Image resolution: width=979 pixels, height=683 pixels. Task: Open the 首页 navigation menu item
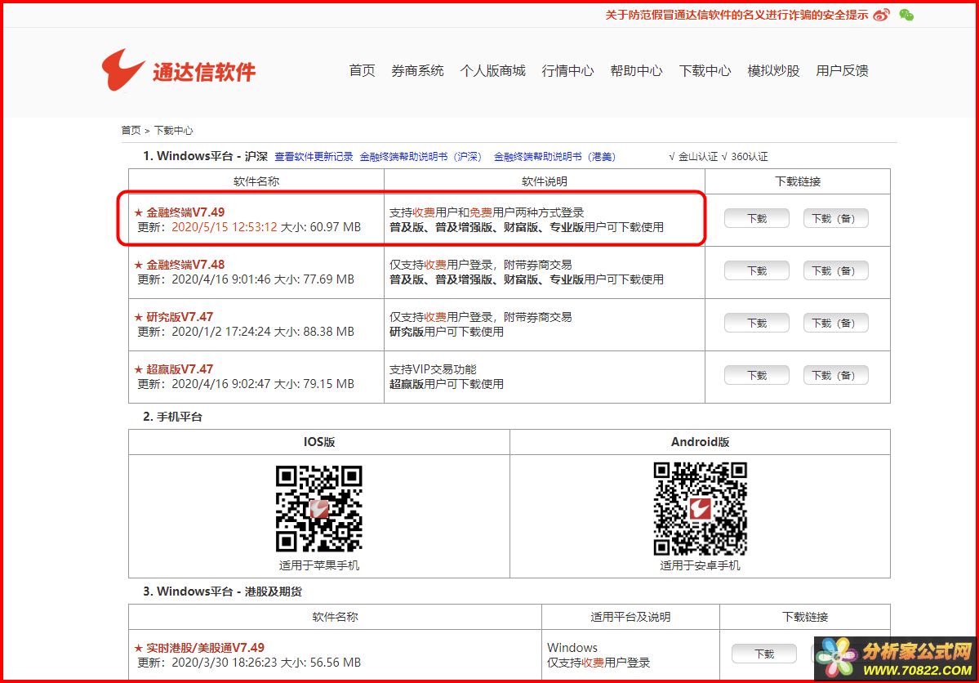pos(363,70)
